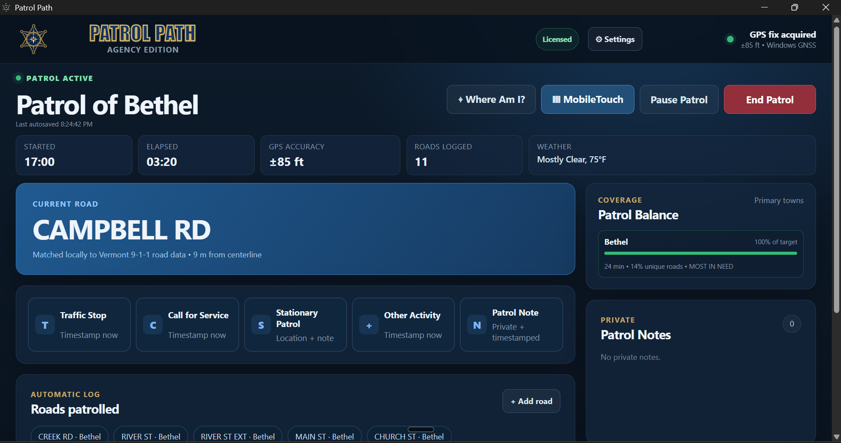841x443 pixels.
Task: Click the GPS Accuracy ±85 ft value
Action: 286,162
